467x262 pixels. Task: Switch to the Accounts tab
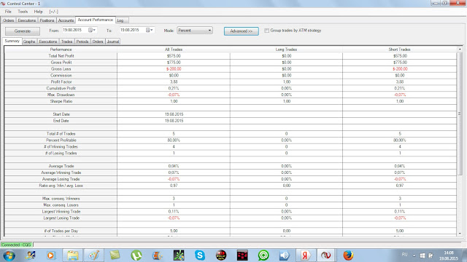point(66,20)
